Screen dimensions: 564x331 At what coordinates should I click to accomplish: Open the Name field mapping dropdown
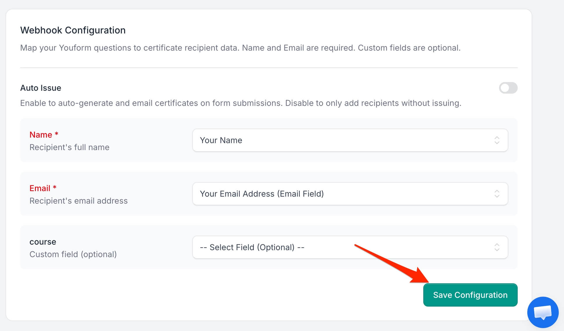pos(350,140)
